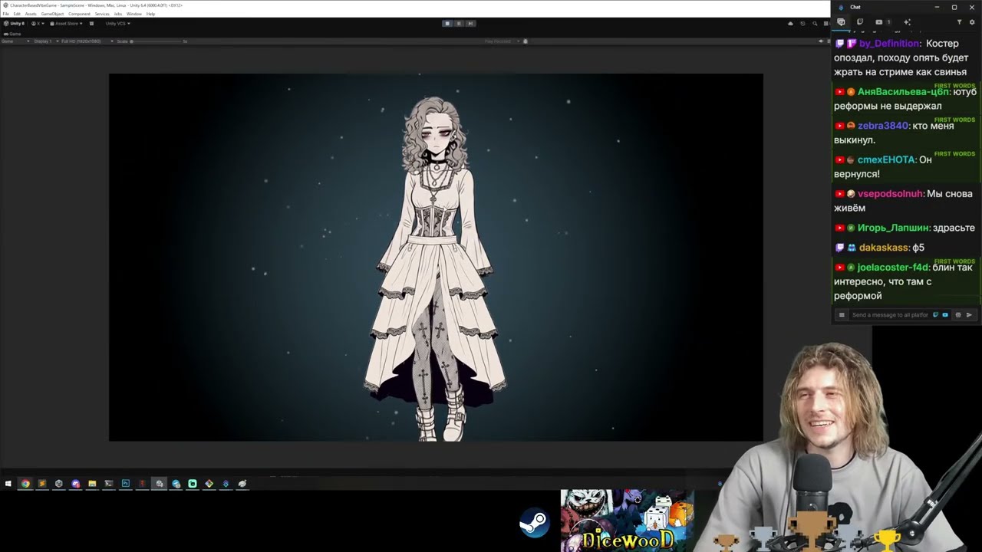This screenshot has height=552, width=982.
Task: Click the blue platform icon in message bar
Action: tap(945, 315)
